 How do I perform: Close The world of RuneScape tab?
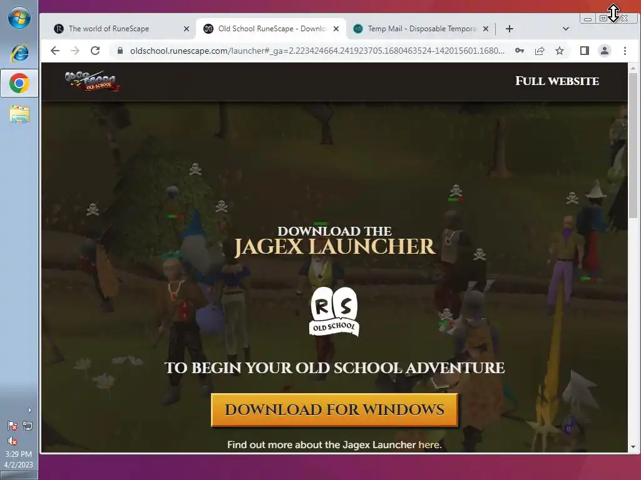pos(187,29)
